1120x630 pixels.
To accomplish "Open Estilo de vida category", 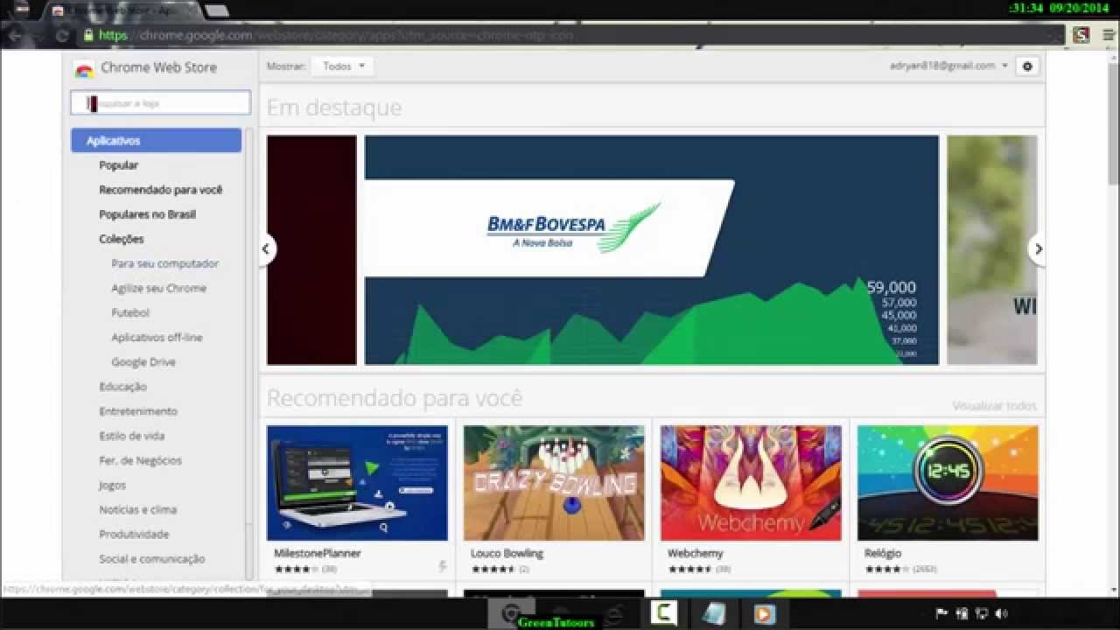I will [x=131, y=436].
